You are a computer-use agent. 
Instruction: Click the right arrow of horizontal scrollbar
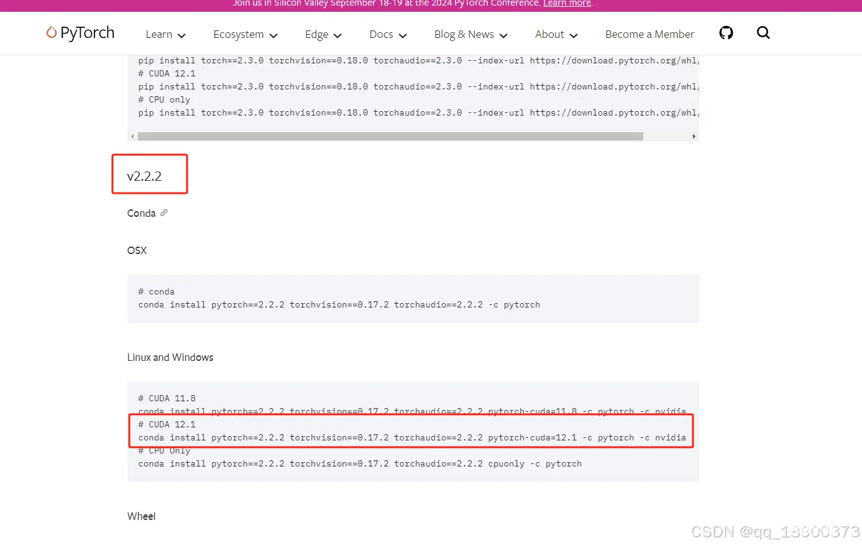(x=694, y=136)
